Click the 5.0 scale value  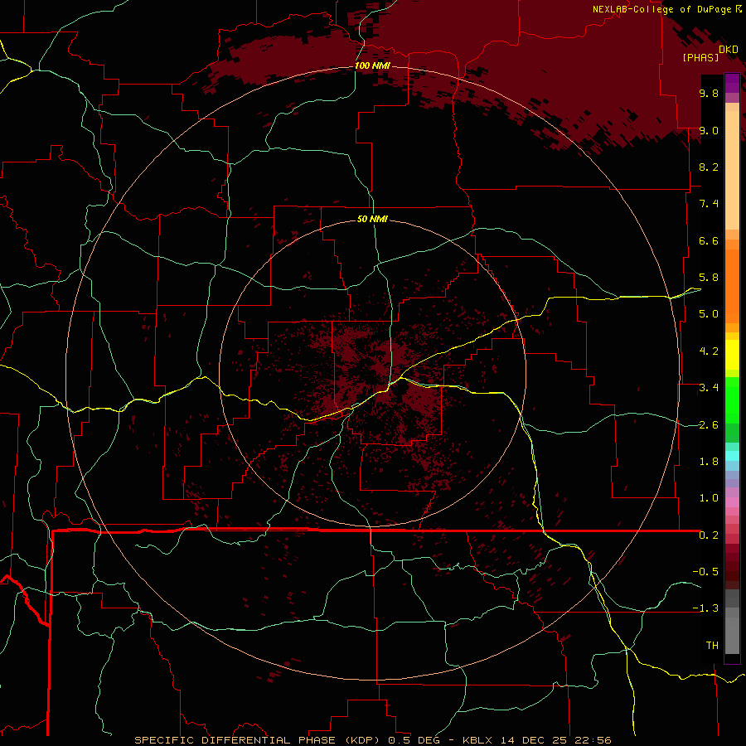(709, 314)
